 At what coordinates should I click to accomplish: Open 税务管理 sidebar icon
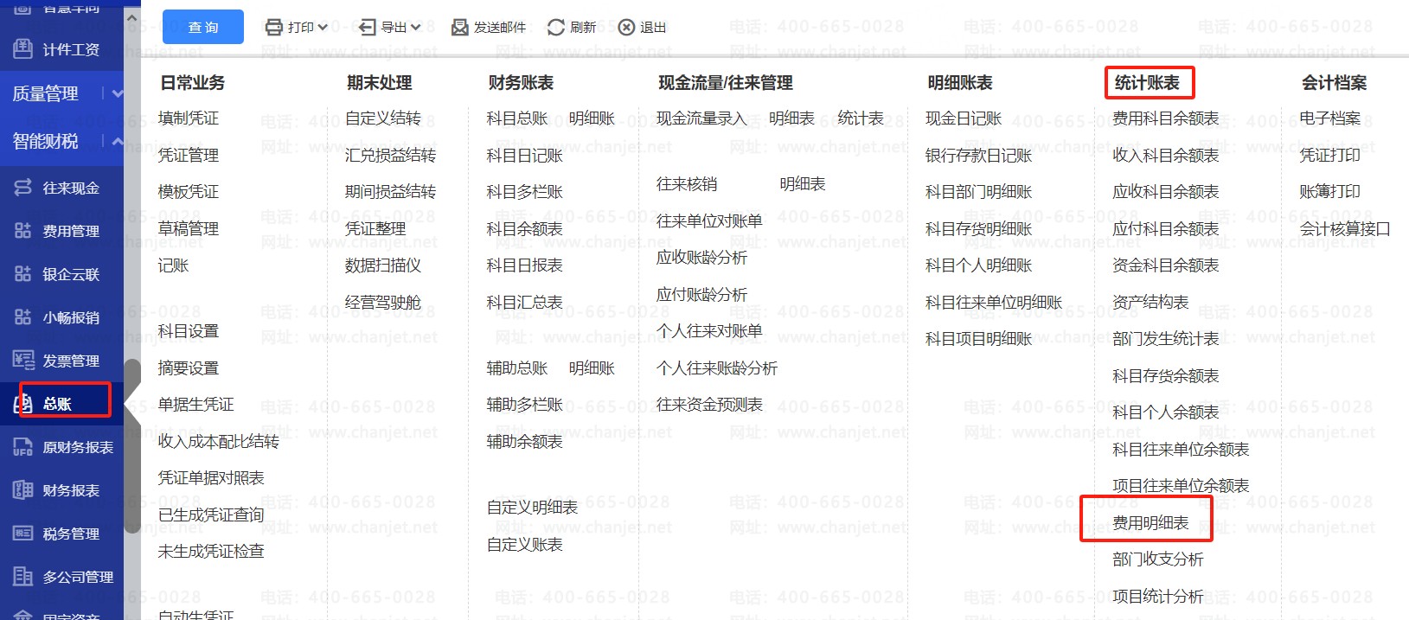coord(23,533)
